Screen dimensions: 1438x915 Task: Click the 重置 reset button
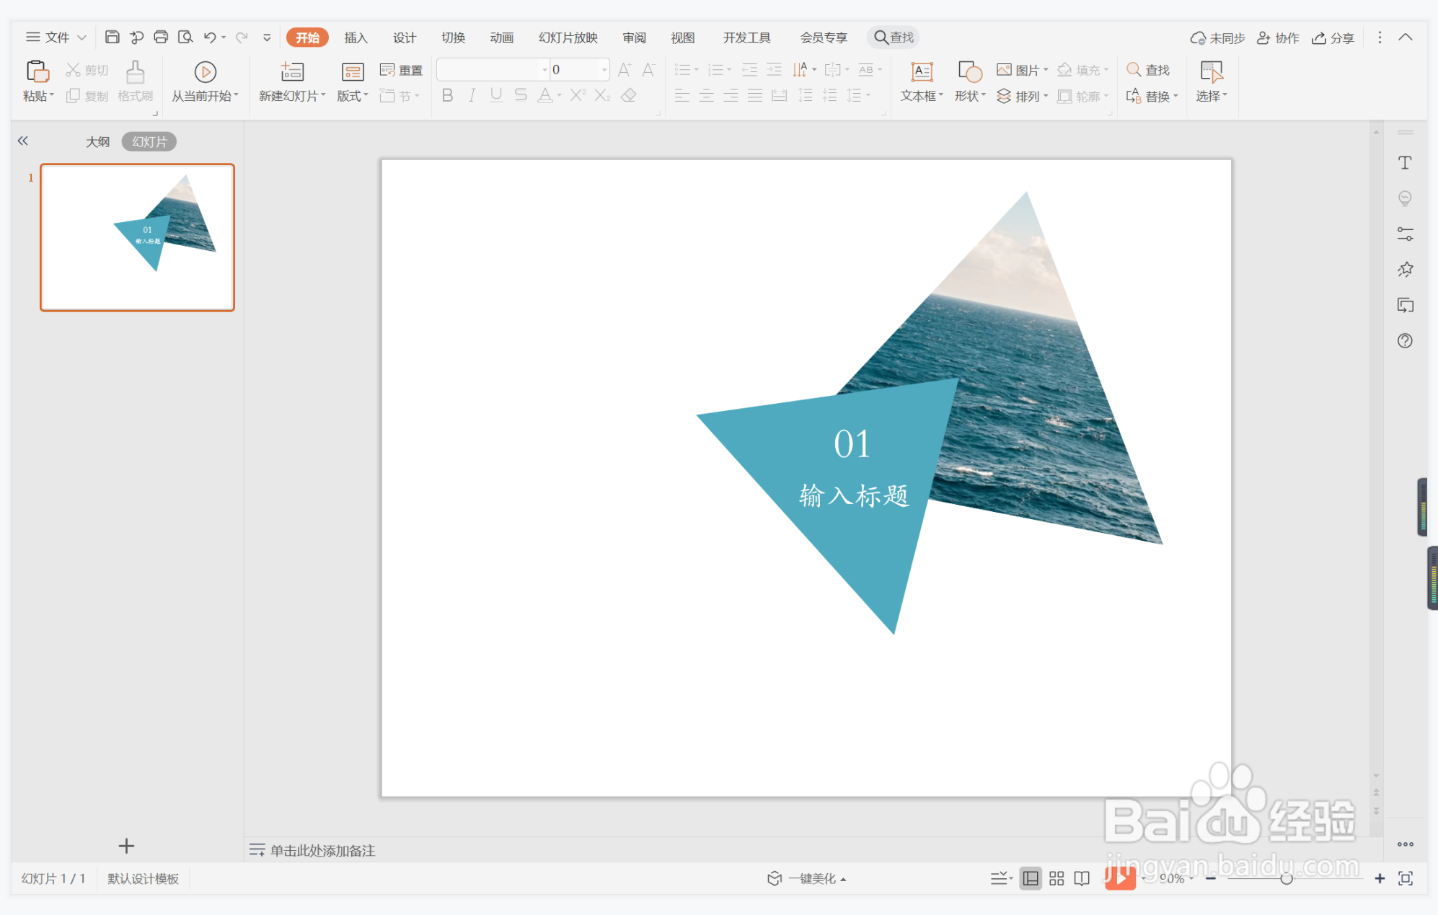pyautogui.click(x=402, y=70)
